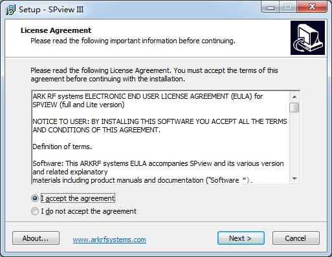Click the "Setup - SPview III" title text
The width and height of the screenshot is (332, 257).
tap(51, 10)
